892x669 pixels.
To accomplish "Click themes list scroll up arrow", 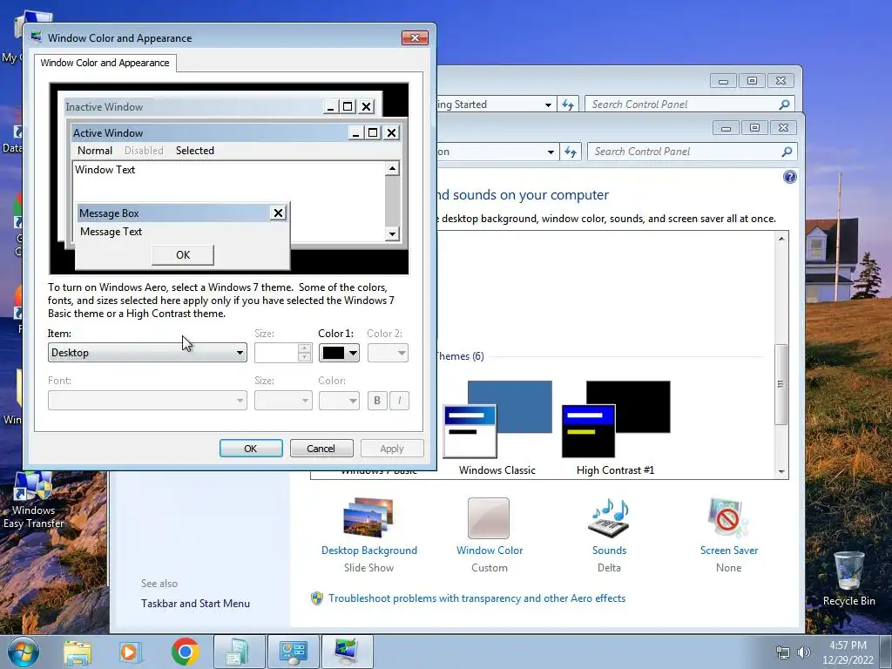I will (x=781, y=239).
